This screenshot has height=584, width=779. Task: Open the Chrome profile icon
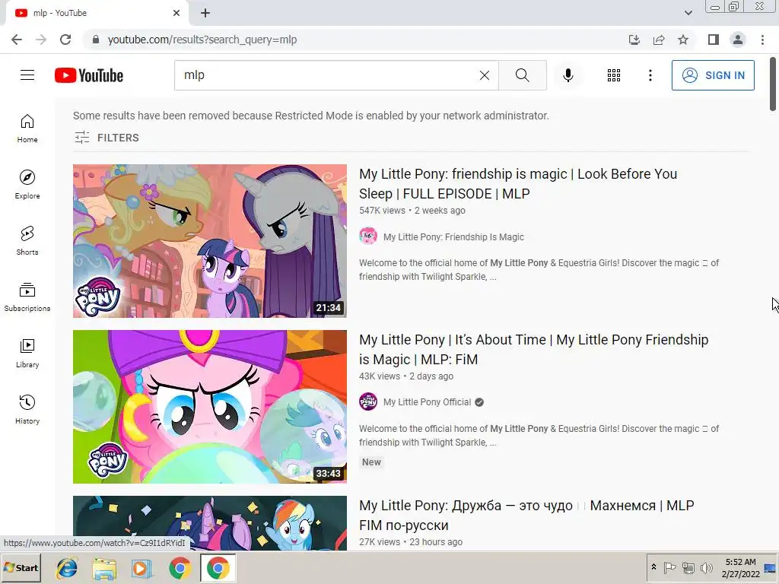pyautogui.click(x=738, y=40)
